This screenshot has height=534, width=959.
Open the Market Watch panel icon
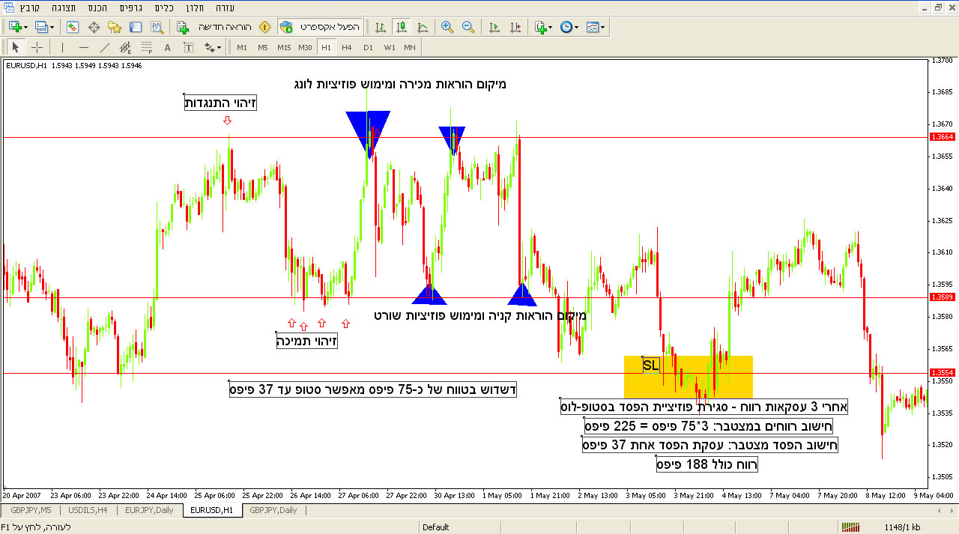[x=73, y=27]
